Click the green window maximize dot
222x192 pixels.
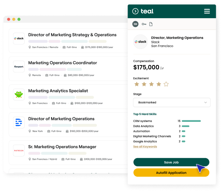click(x=19, y=19)
